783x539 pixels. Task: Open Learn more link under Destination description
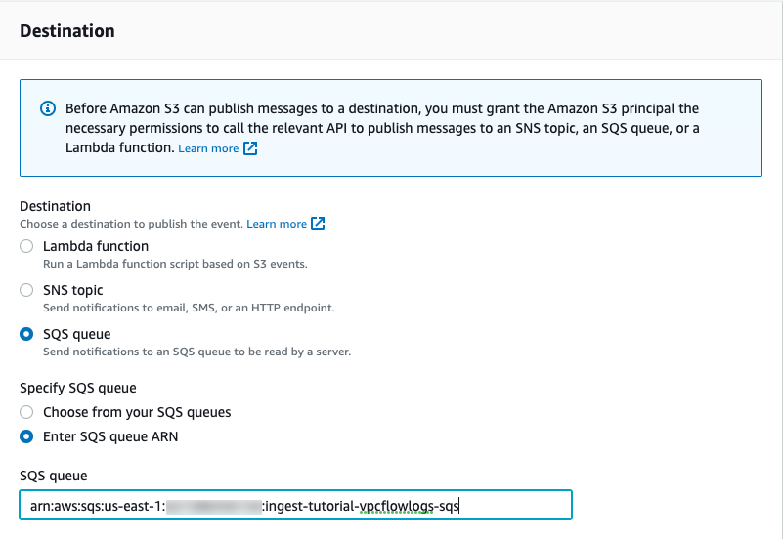(277, 224)
